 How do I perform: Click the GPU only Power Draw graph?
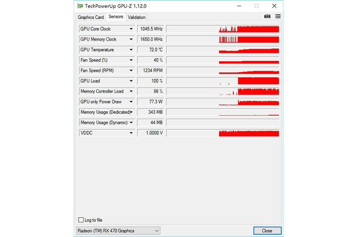pos(223,102)
